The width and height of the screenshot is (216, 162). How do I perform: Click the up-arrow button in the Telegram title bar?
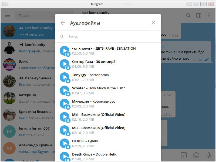pyautogui.click(x=189, y=4)
